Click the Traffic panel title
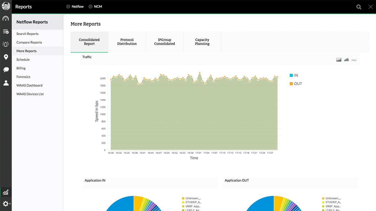Image resolution: width=376 pixels, height=211 pixels. click(87, 57)
